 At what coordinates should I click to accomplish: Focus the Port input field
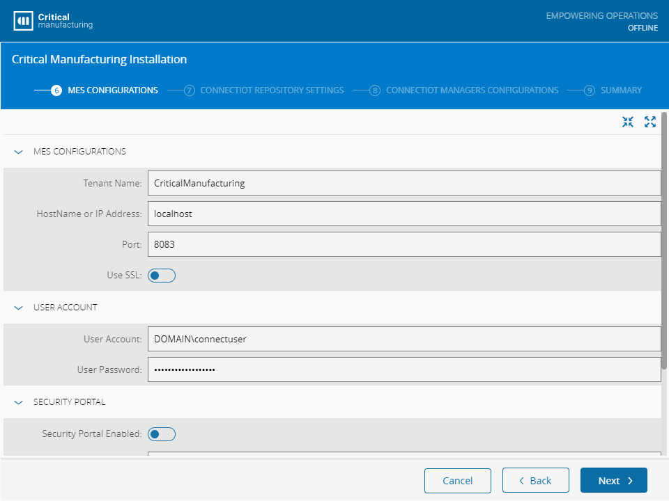404,244
